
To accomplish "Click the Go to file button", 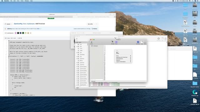I will click(x=90, y=24).
